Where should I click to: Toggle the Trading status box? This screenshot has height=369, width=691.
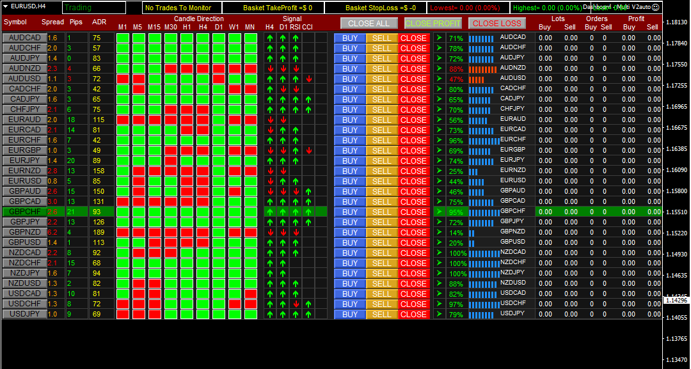(101, 8)
